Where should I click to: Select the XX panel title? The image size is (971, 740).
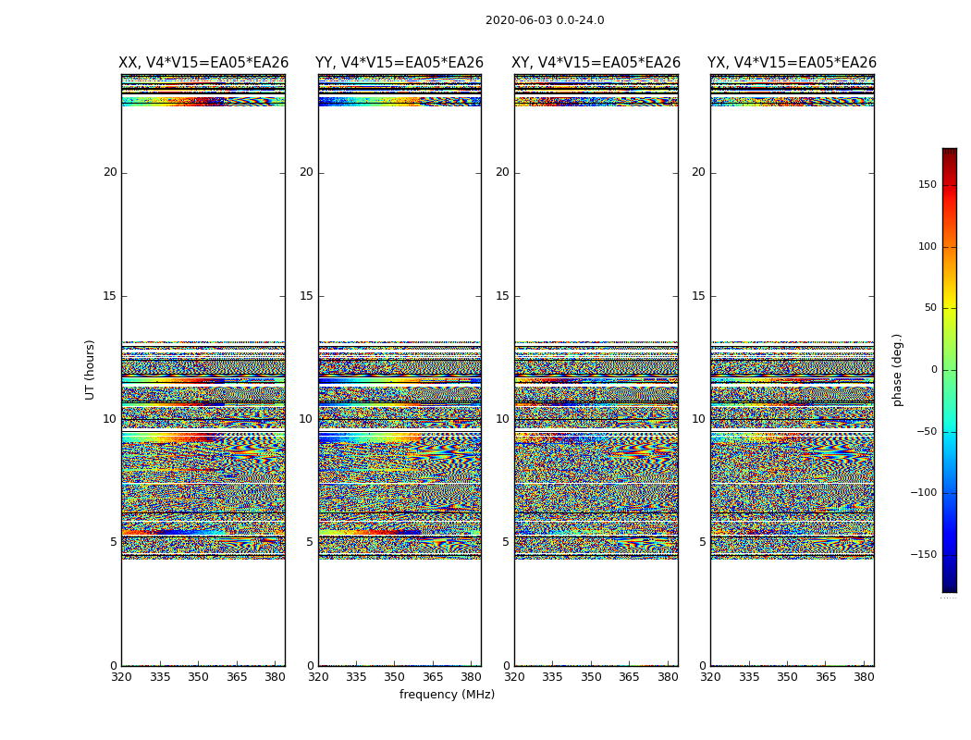[203, 63]
